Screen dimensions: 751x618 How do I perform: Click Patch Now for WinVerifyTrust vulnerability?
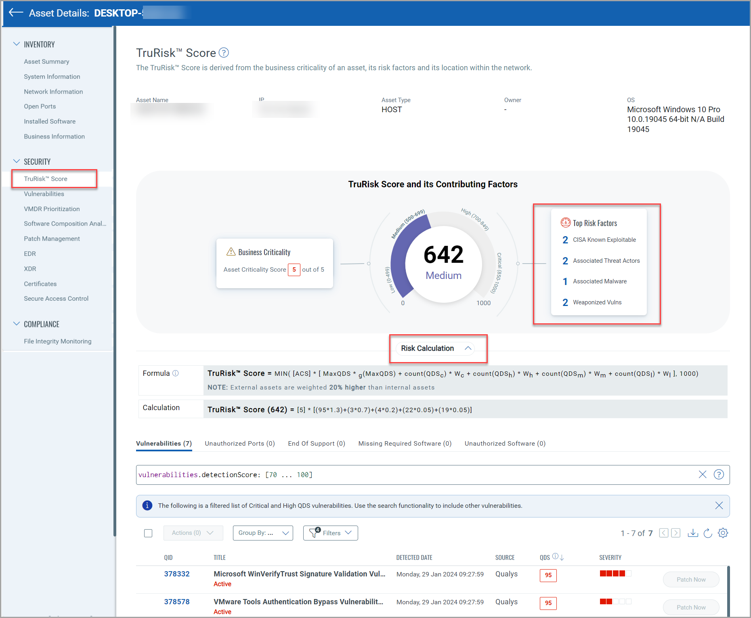click(x=691, y=579)
